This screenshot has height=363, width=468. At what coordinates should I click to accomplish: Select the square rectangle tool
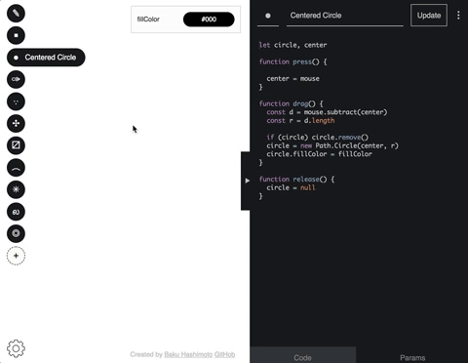[x=16, y=35]
